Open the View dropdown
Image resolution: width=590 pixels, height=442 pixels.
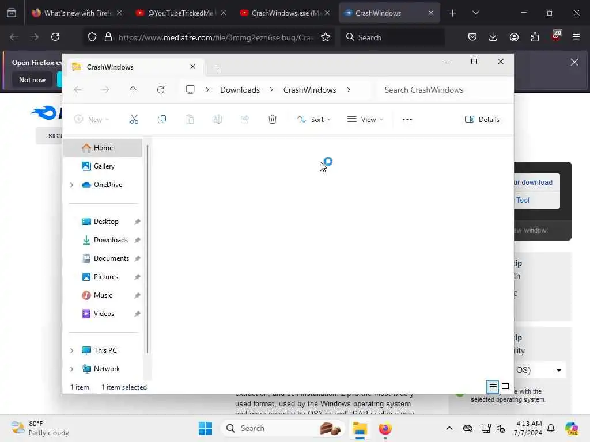[x=365, y=120]
